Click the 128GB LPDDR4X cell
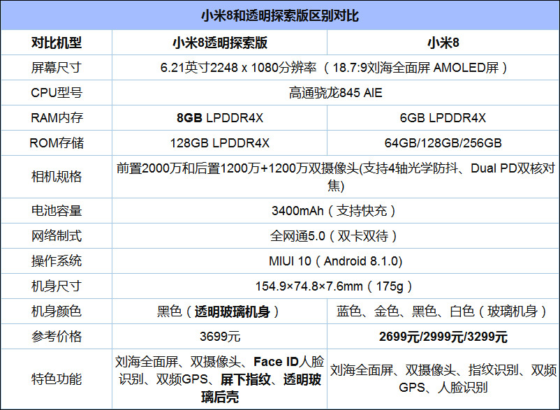The image size is (560, 410). click(220, 143)
